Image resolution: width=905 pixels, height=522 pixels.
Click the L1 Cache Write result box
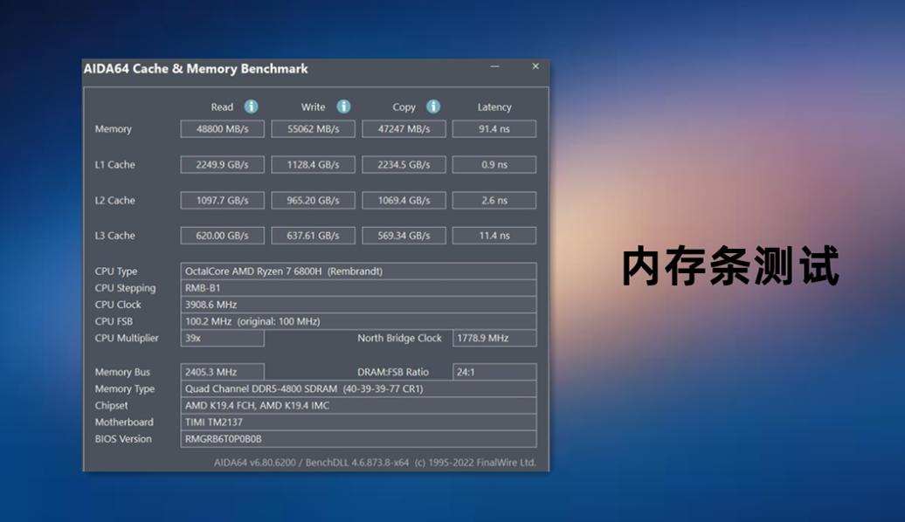313,164
